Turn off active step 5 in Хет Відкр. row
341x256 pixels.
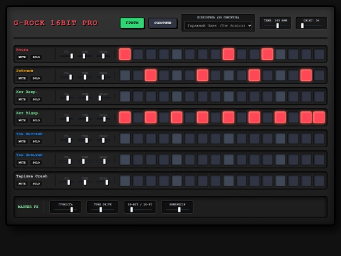point(177,118)
